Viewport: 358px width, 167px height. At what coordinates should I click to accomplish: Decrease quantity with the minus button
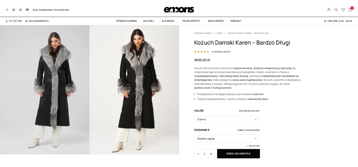pyautogui.click(x=198, y=154)
